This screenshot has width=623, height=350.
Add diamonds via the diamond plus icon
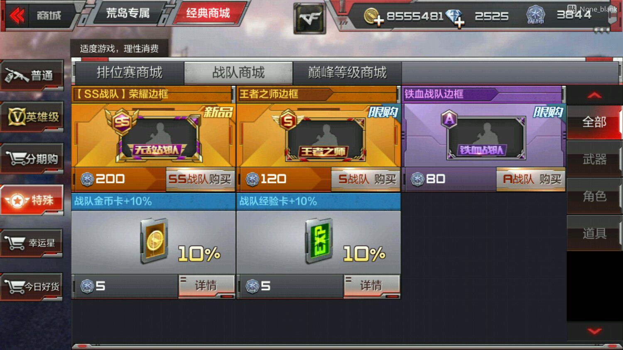455,18
